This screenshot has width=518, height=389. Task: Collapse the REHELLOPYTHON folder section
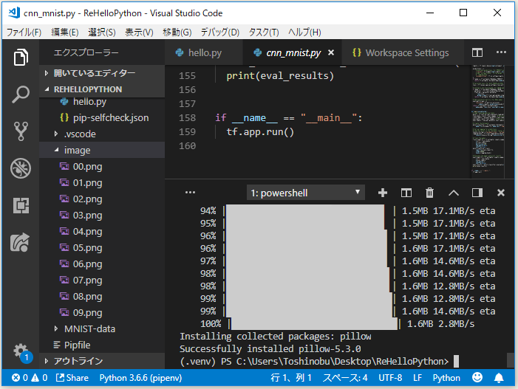tap(102, 89)
